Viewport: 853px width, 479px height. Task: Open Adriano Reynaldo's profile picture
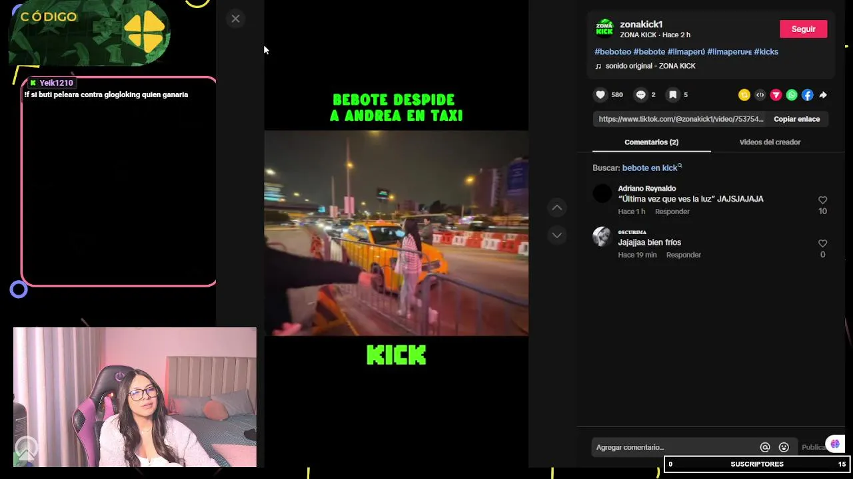(x=602, y=194)
